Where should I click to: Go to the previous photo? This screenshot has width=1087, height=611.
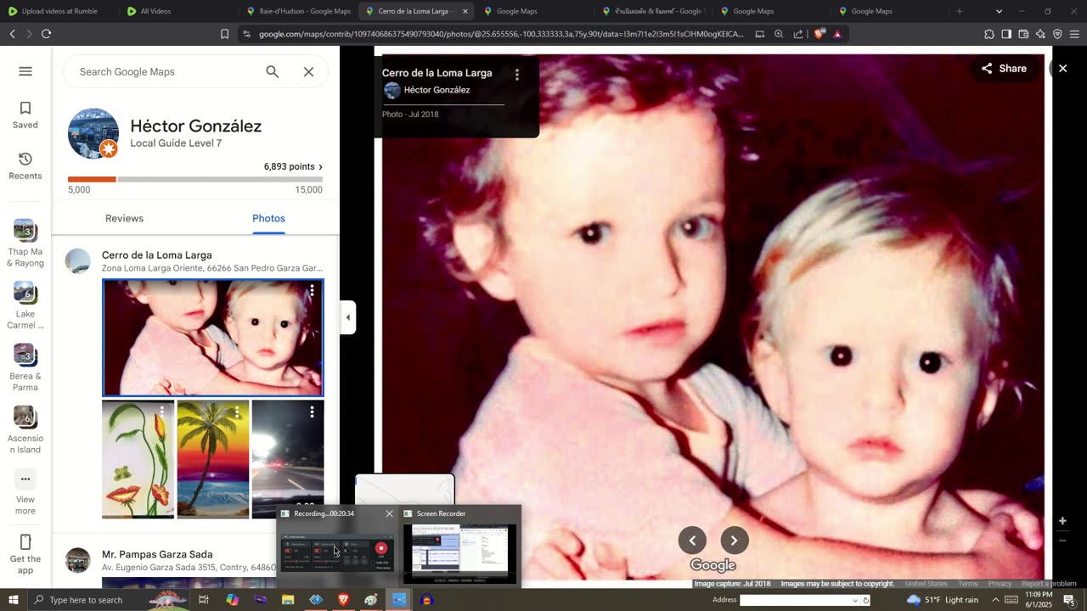[x=692, y=541]
